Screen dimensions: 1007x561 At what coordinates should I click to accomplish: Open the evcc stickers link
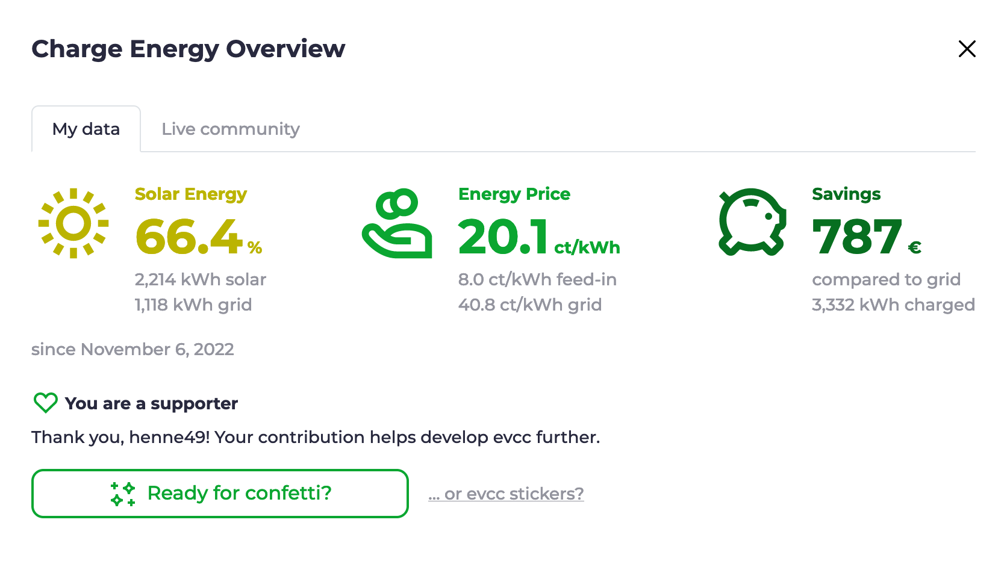tap(506, 494)
